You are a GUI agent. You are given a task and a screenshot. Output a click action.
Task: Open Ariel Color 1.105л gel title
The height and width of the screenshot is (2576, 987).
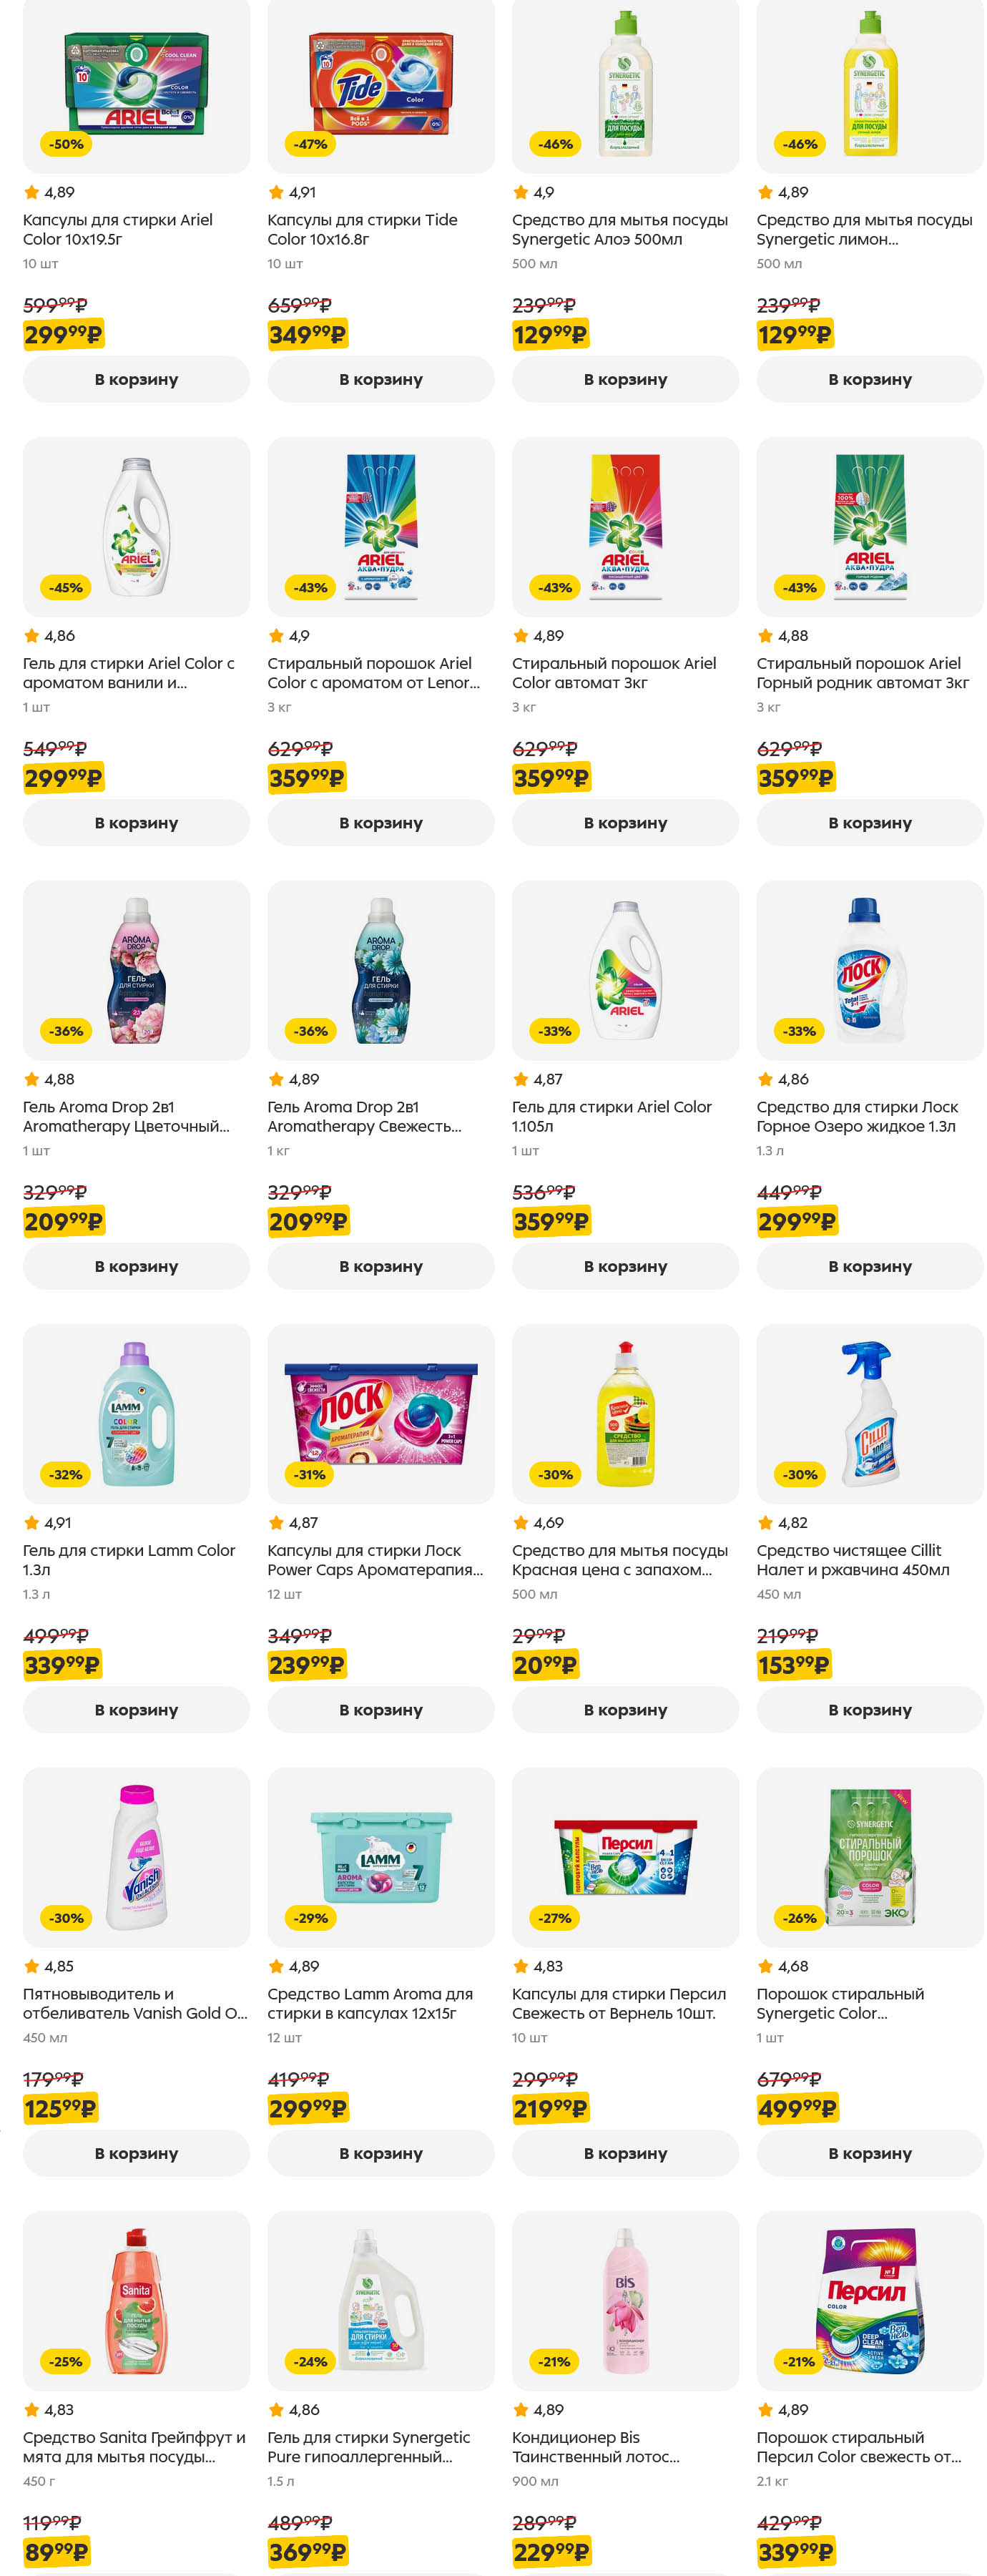(611, 1116)
